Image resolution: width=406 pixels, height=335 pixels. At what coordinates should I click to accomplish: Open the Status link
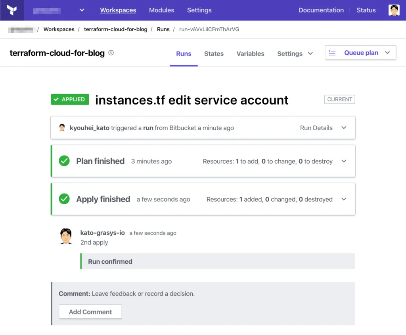366,10
